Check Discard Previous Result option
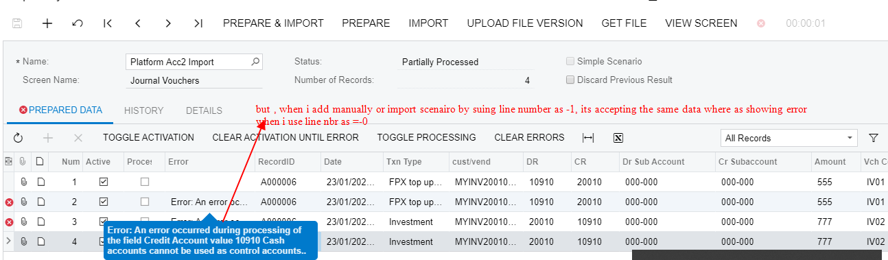This screenshot has height=260, width=888. point(570,80)
